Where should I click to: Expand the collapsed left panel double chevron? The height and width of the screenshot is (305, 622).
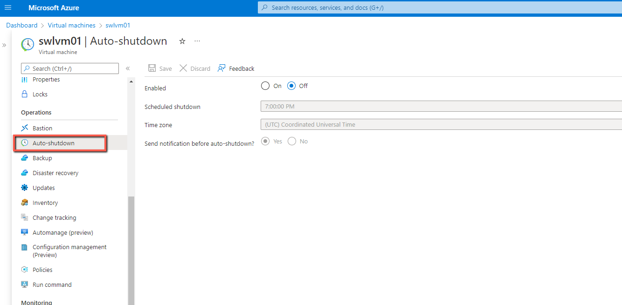(x=4, y=45)
